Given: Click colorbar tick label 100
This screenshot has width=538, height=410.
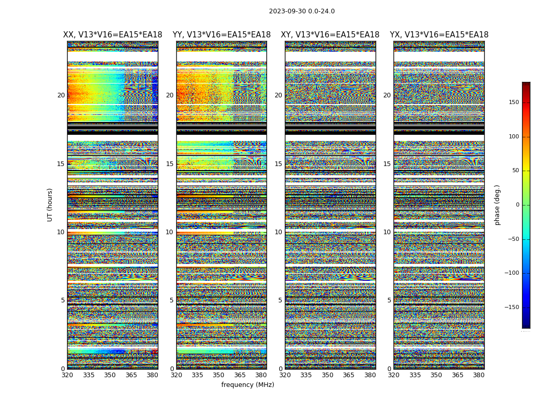Looking at the screenshot, I should click(513, 136).
